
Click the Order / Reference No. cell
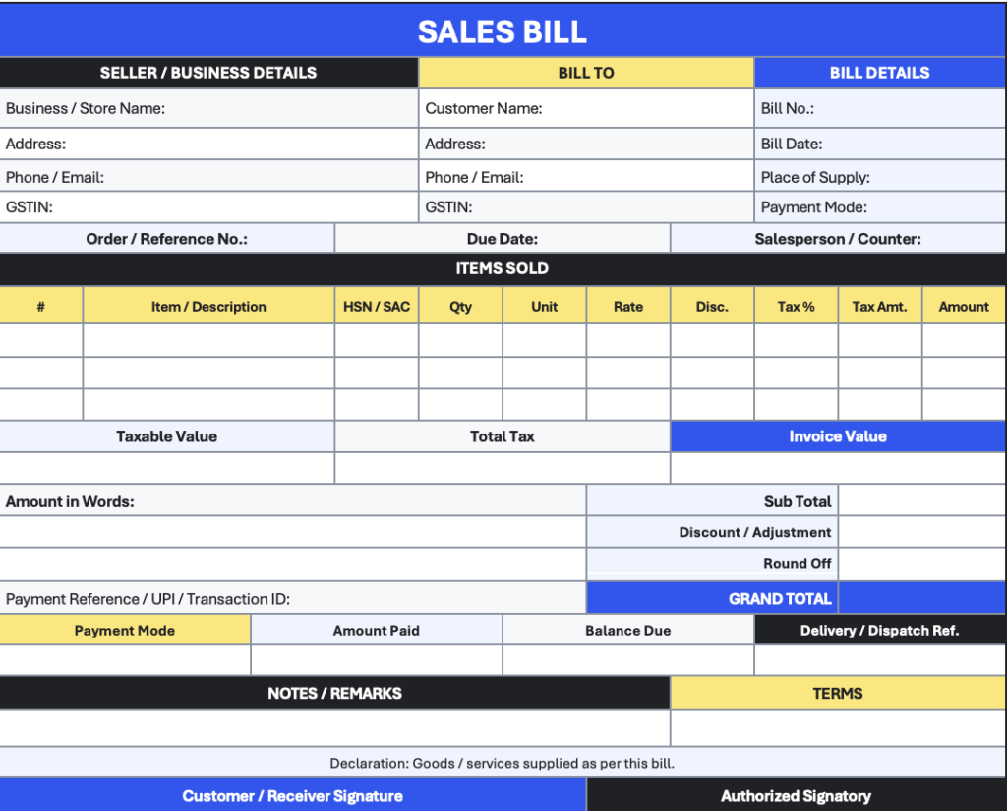(x=167, y=238)
